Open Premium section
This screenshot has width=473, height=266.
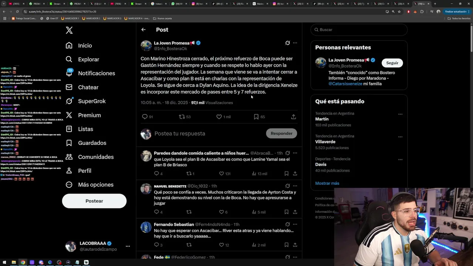pos(83,115)
